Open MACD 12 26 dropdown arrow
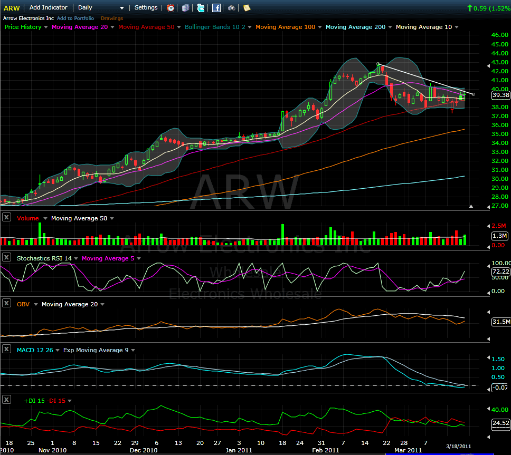 [58, 350]
